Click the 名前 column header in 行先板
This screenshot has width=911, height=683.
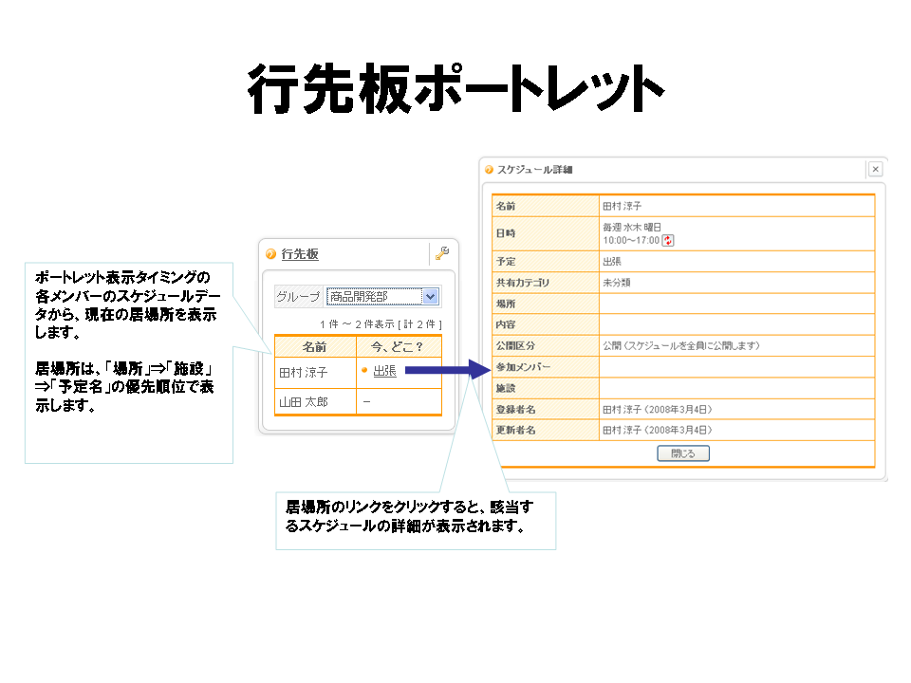click(314, 347)
